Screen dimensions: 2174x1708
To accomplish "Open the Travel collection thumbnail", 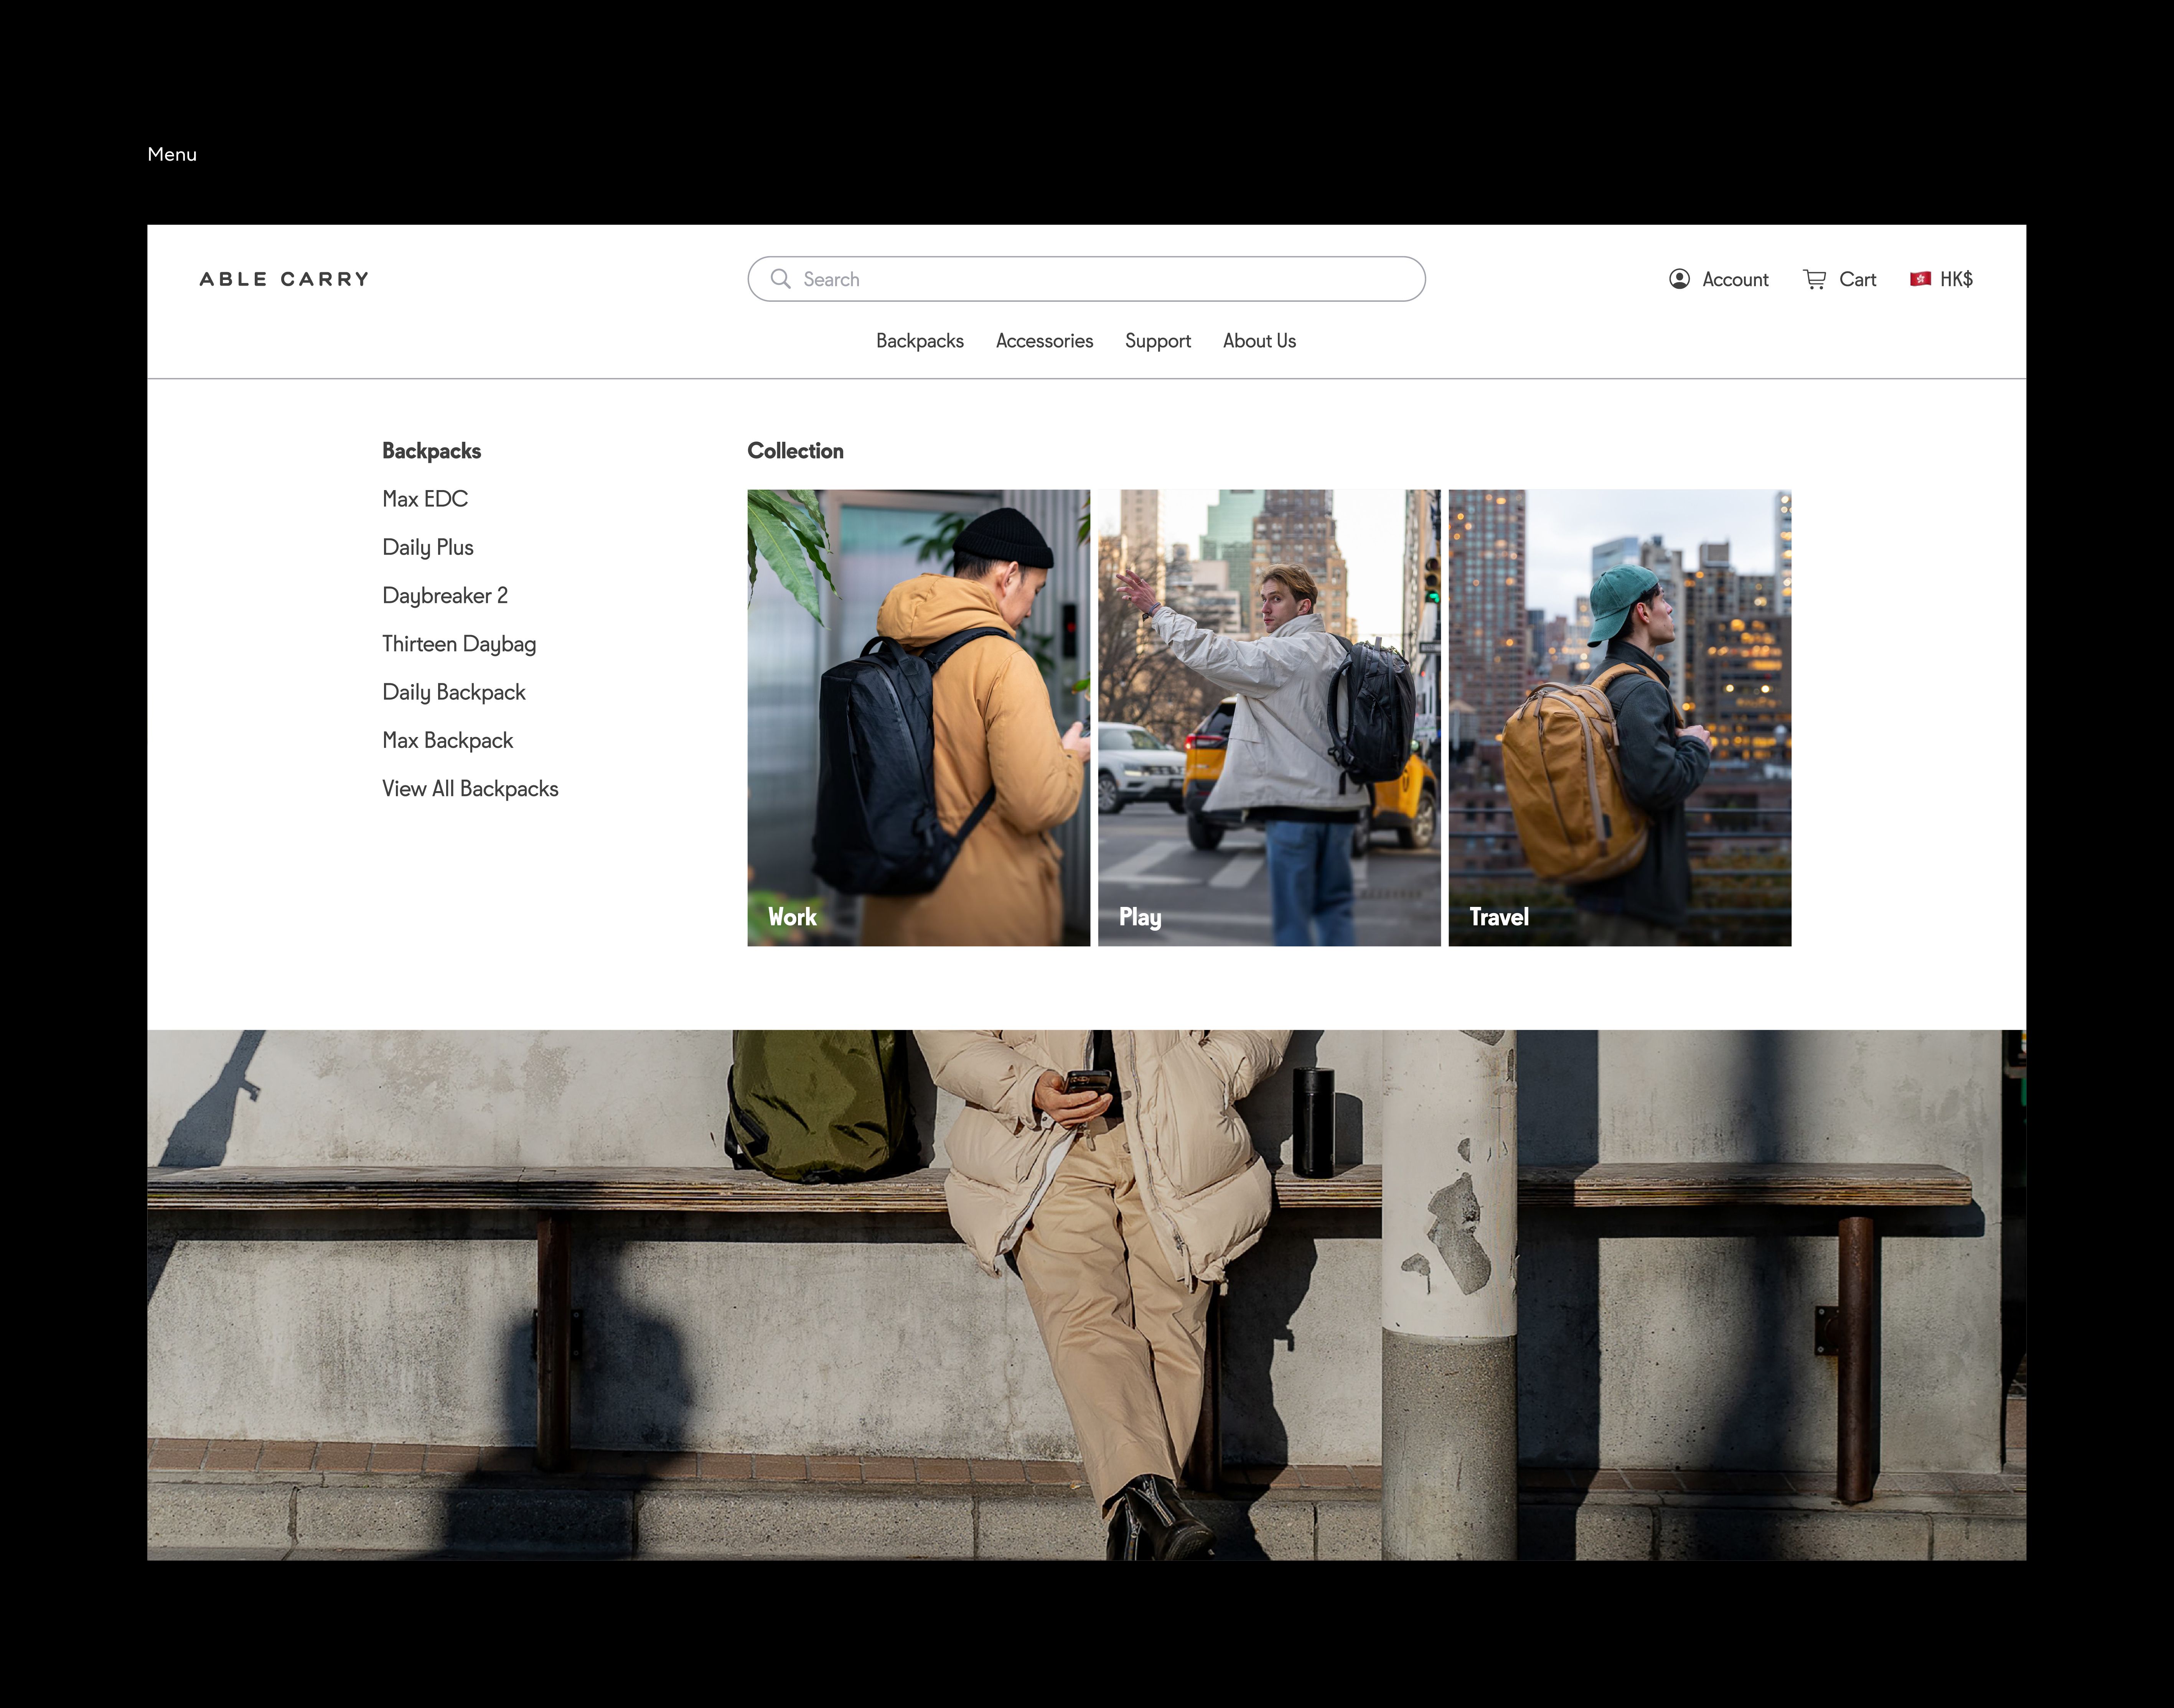I will click(x=1620, y=718).
